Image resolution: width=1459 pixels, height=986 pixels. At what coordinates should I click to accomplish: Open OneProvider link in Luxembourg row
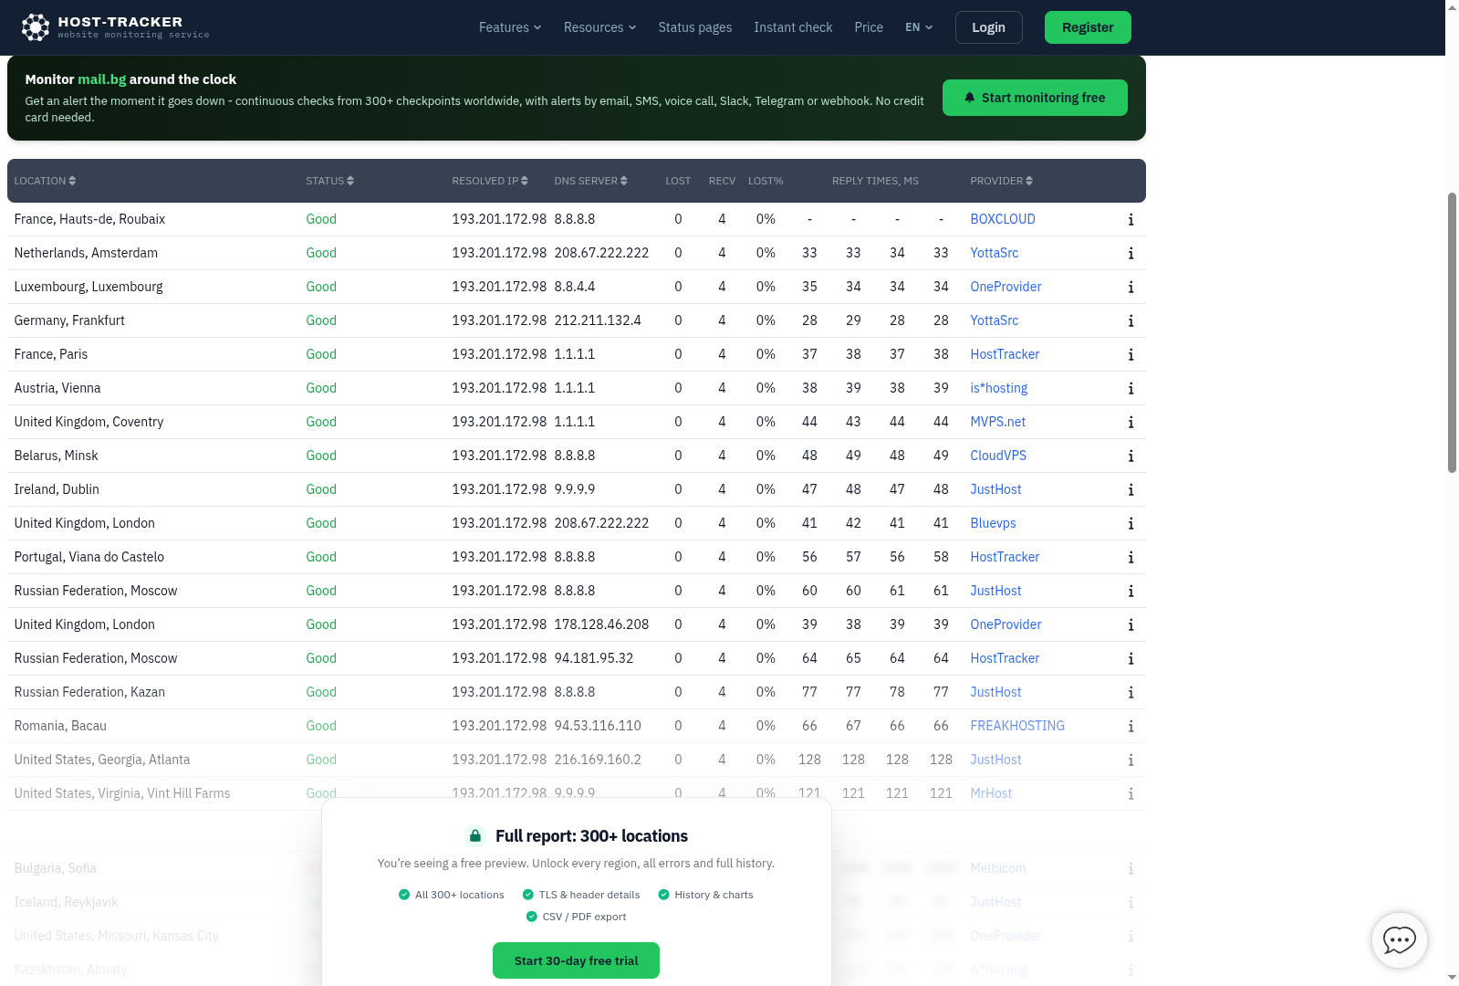click(1006, 287)
